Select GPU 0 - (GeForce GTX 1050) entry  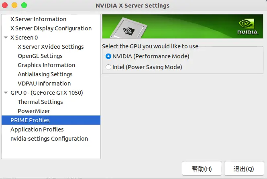[x=47, y=93]
